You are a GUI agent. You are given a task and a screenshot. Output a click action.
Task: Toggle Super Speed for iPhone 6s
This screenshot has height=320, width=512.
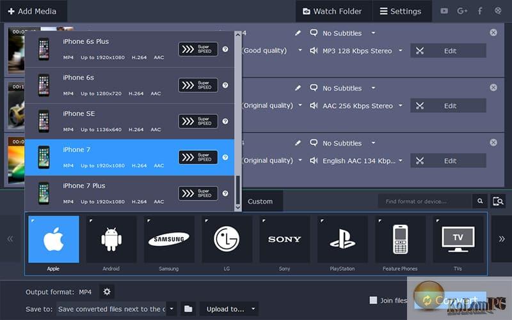198,86
